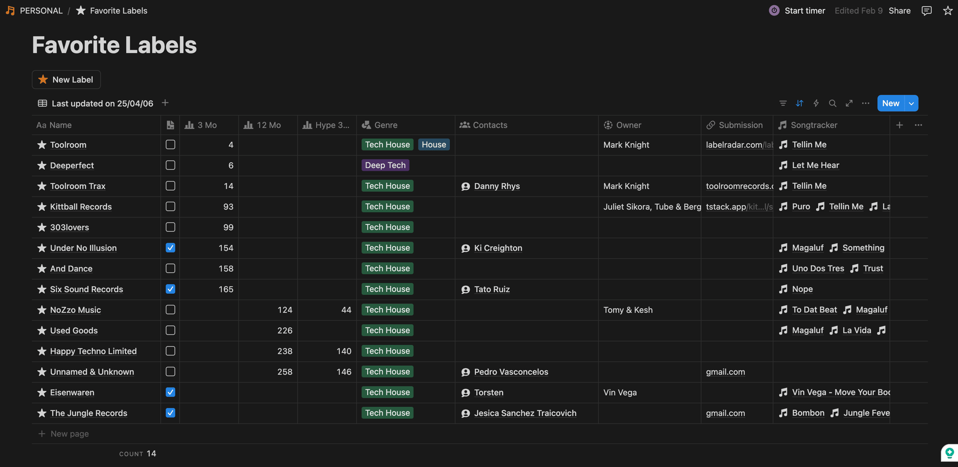Click the Deep Tech purple genre tag
958x467 pixels.
(385, 165)
